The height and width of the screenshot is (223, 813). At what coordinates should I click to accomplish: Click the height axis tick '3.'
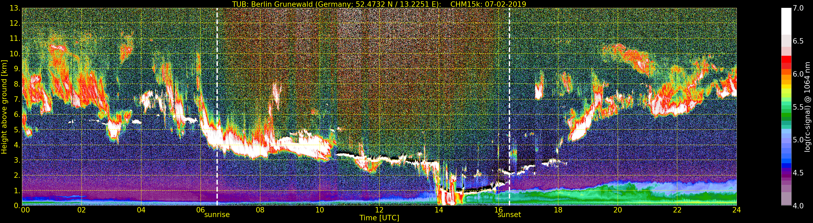(x=17, y=160)
